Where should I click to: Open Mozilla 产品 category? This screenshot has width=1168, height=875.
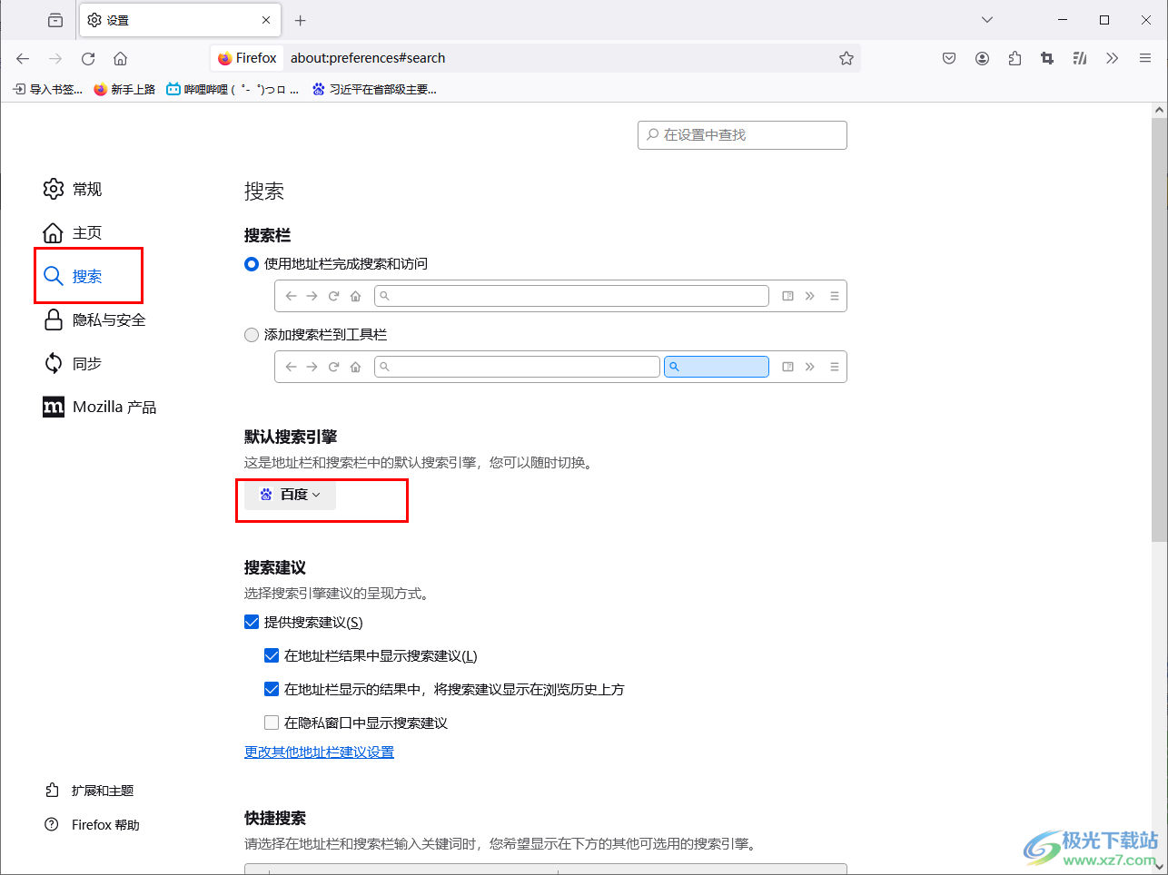click(100, 407)
